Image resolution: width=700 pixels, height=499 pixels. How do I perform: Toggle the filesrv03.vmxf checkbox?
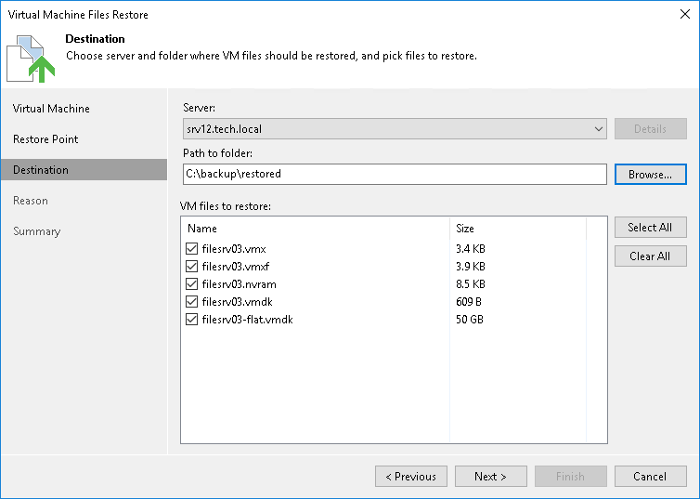tap(191, 267)
